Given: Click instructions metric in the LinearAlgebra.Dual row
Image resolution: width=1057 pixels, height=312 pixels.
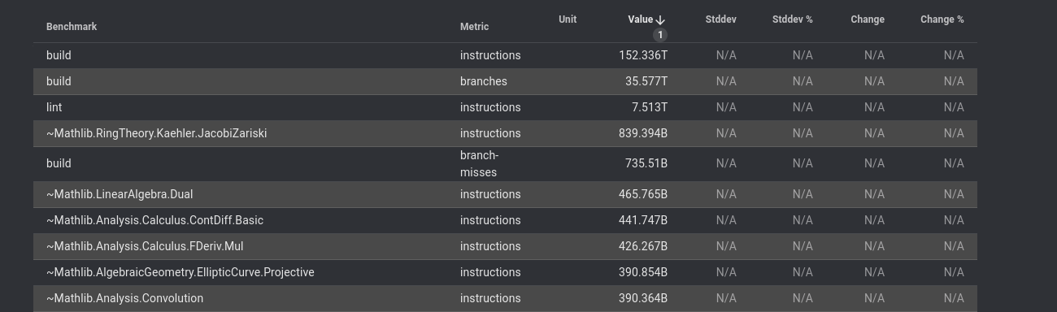Looking at the screenshot, I should click(x=490, y=194).
